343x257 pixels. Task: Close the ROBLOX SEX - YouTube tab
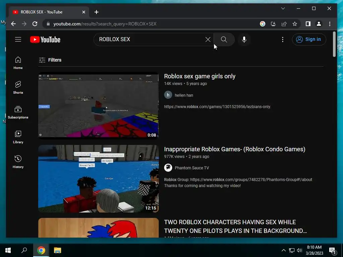tap(83, 12)
